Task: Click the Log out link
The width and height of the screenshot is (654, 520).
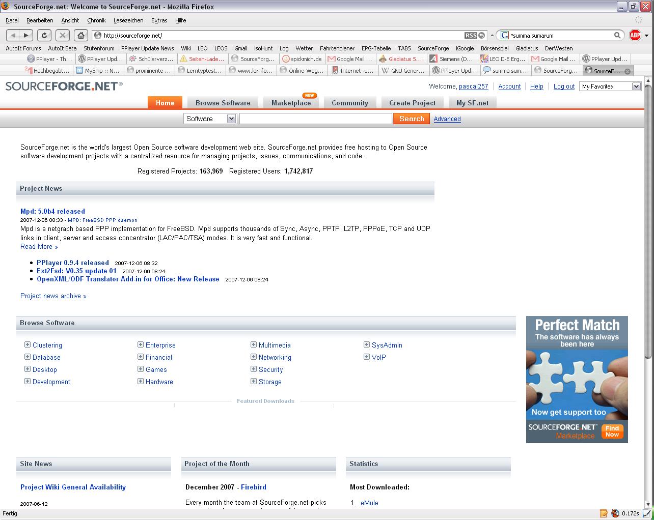Action: coord(564,86)
